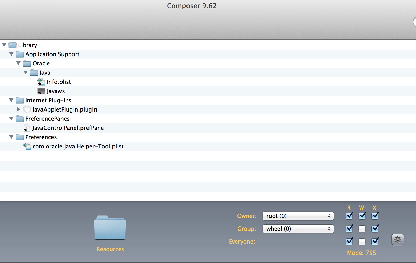Click the JavaControlPanel.prefPane alias icon

[x=27, y=128]
